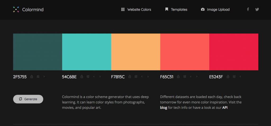Move F65C51 right with its arrow
The width and height of the screenshot is (271, 126).
pyautogui.click(x=197, y=76)
